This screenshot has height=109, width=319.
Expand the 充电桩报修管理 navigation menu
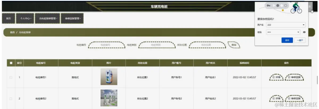(x=47, y=18)
